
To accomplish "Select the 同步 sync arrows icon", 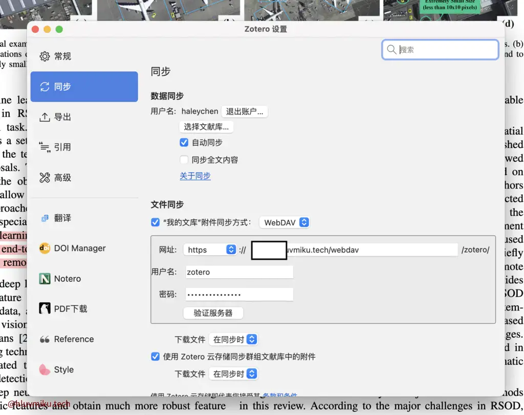I will click(x=45, y=87).
